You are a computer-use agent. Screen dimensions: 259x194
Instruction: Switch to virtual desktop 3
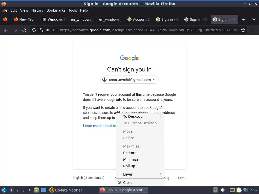24,190
